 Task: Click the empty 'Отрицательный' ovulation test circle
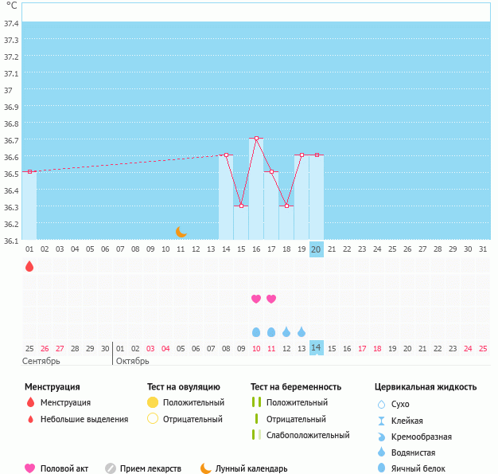click(x=153, y=419)
